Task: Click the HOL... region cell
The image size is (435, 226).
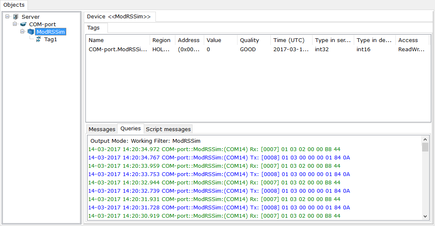Action: (161, 49)
